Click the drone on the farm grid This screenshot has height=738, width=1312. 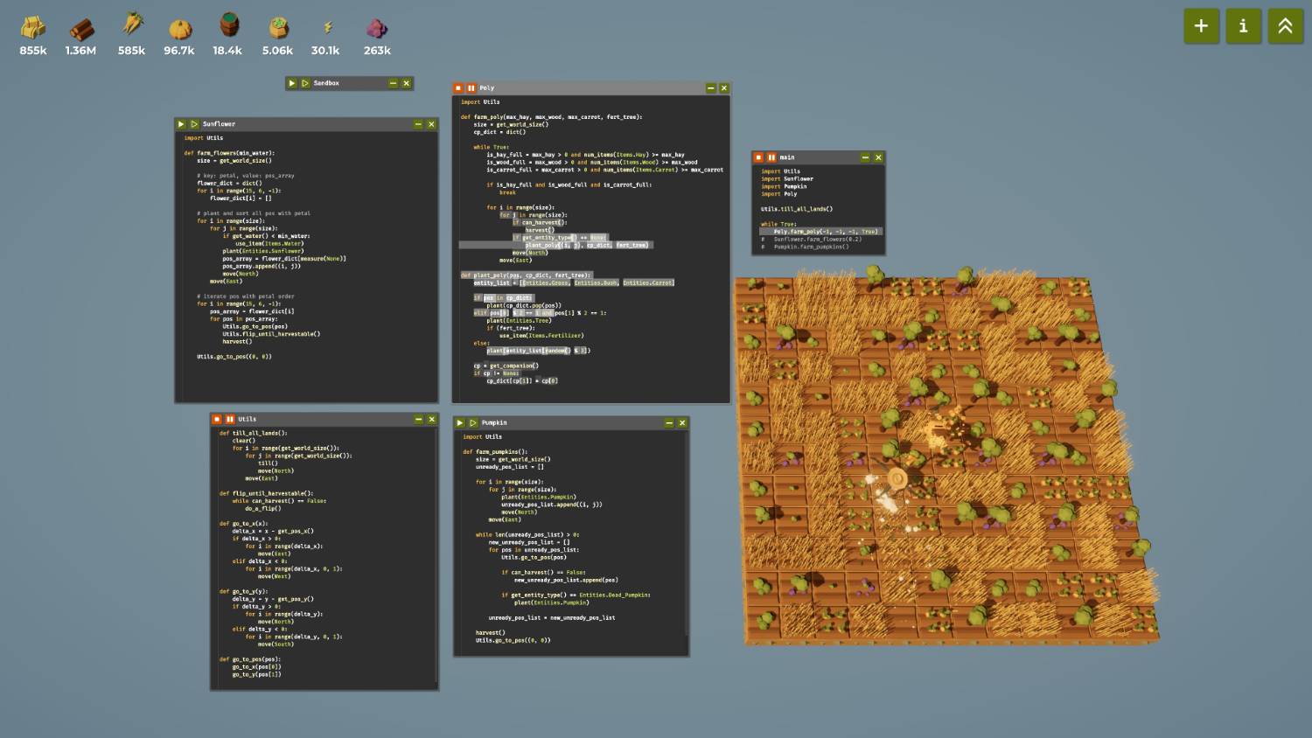coord(897,478)
